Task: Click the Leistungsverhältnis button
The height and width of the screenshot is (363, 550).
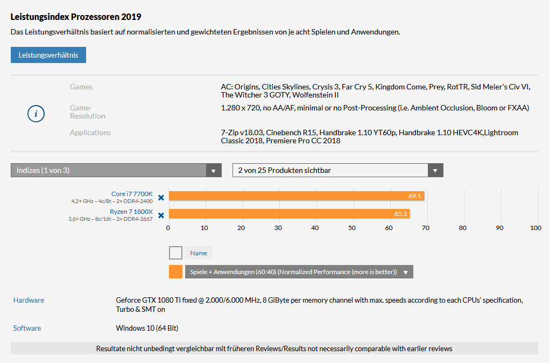Action: click(x=48, y=55)
